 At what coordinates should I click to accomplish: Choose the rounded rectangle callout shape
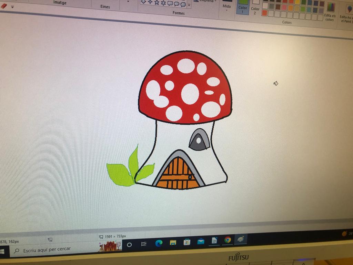[170, 3]
